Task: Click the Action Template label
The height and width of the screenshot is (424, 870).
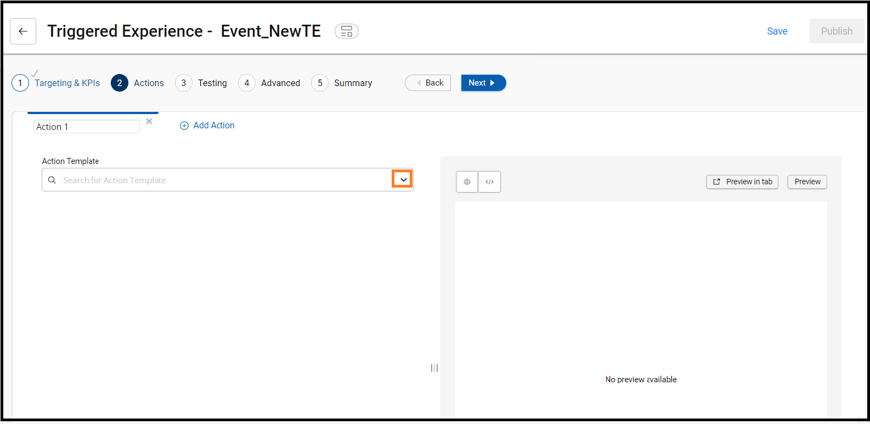Action: click(70, 161)
